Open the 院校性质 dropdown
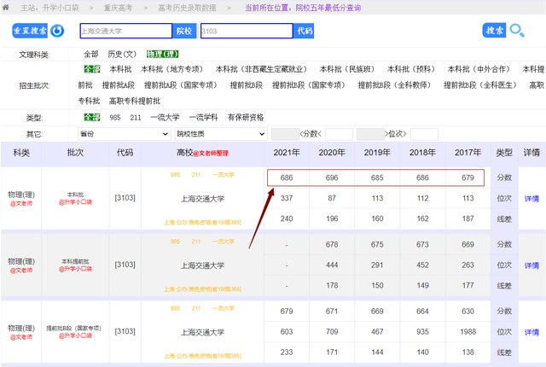The width and height of the screenshot is (546, 367). point(221,134)
